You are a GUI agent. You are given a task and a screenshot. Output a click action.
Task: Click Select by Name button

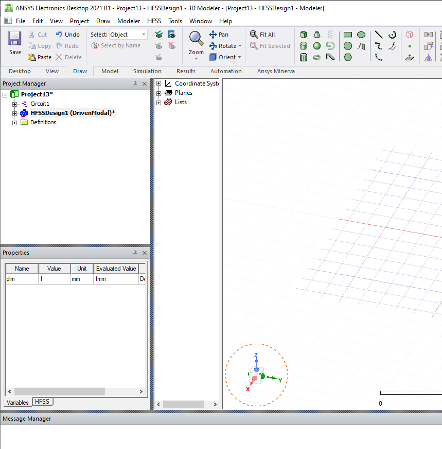(x=116, y=45)
